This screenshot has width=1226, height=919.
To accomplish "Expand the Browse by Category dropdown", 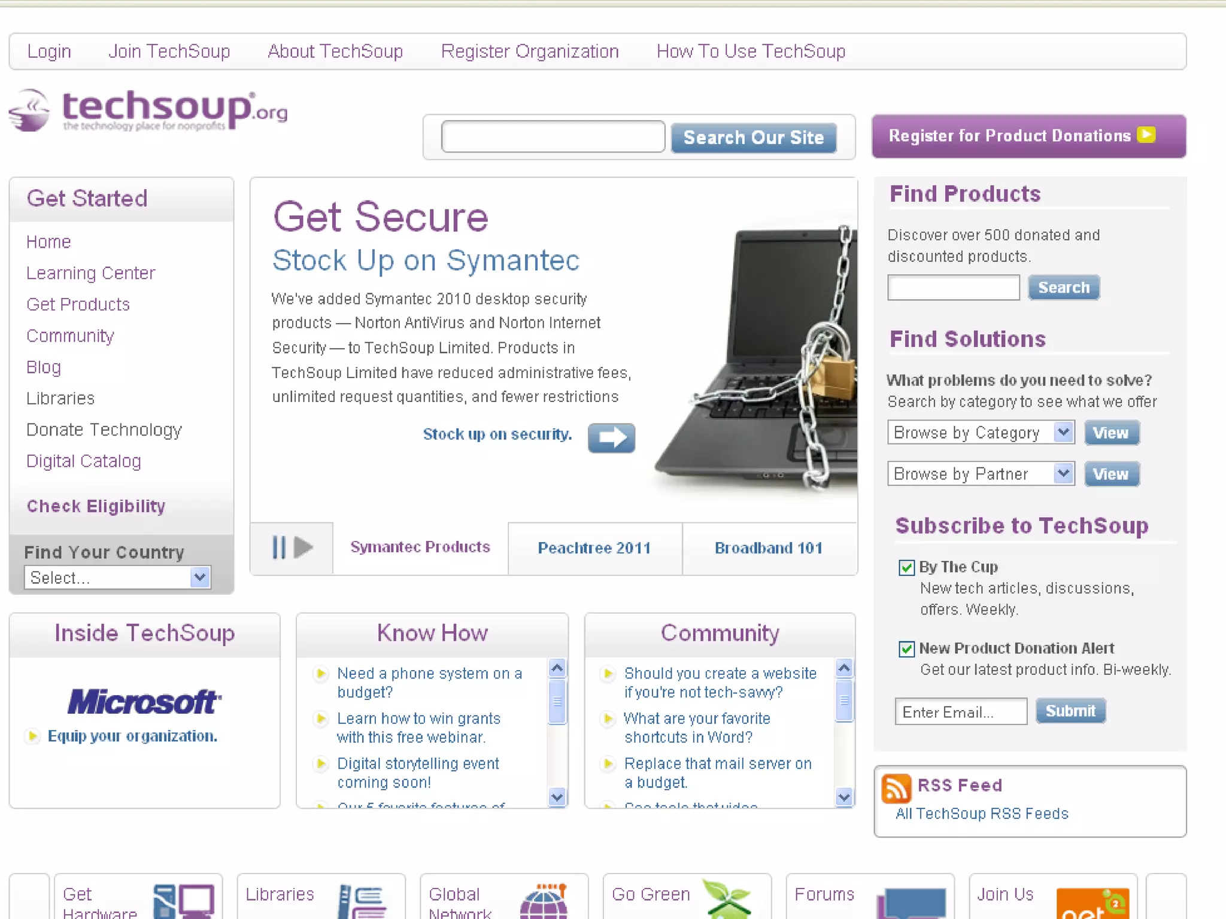I will [981, 433].
